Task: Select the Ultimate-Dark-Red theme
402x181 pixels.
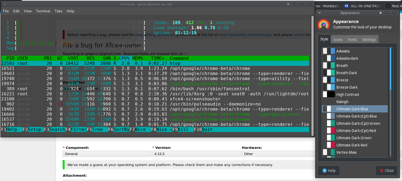Action: tap(351, 145)
